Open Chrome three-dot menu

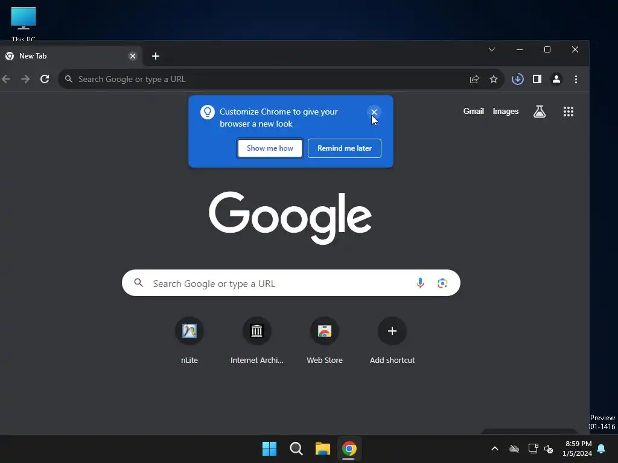[576, 79]
